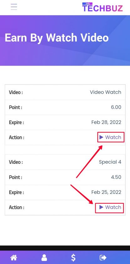The width and height of the screenshot is (130, 264).
Task: Select the Special 4 title text
Action: pos(110,162)
